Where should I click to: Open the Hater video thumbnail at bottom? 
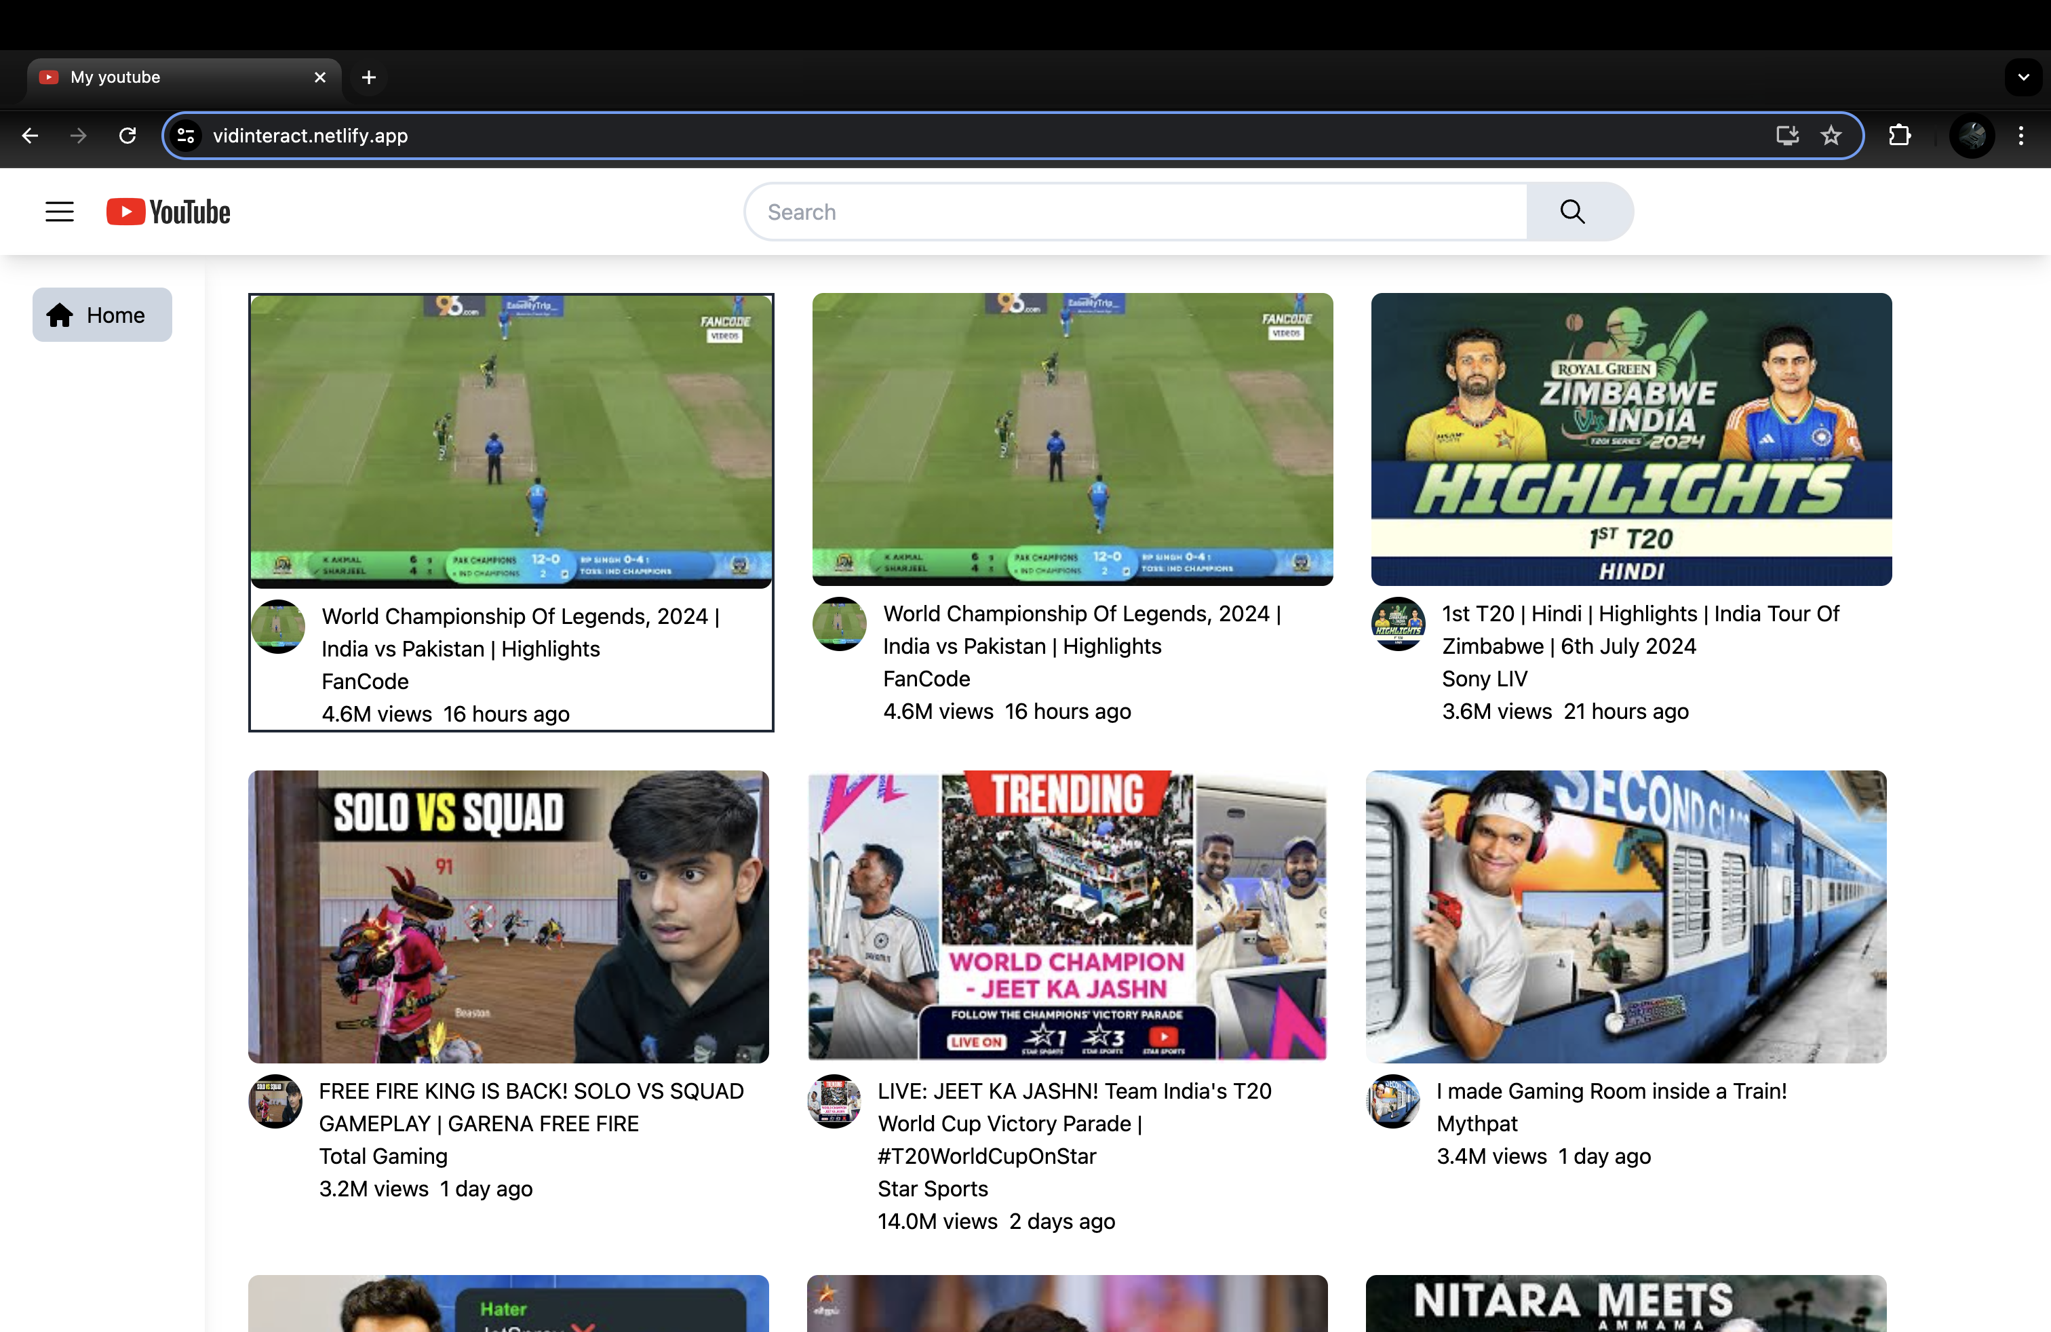pos(509,1304)
